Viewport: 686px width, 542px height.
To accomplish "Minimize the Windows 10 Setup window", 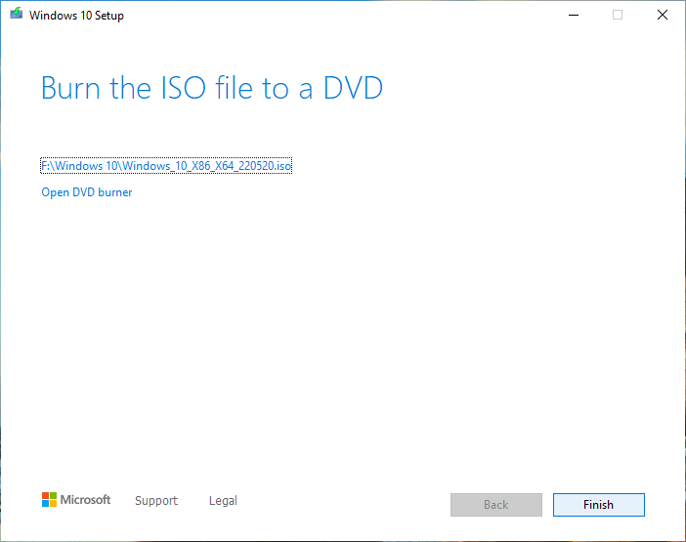I will [572, 15].
